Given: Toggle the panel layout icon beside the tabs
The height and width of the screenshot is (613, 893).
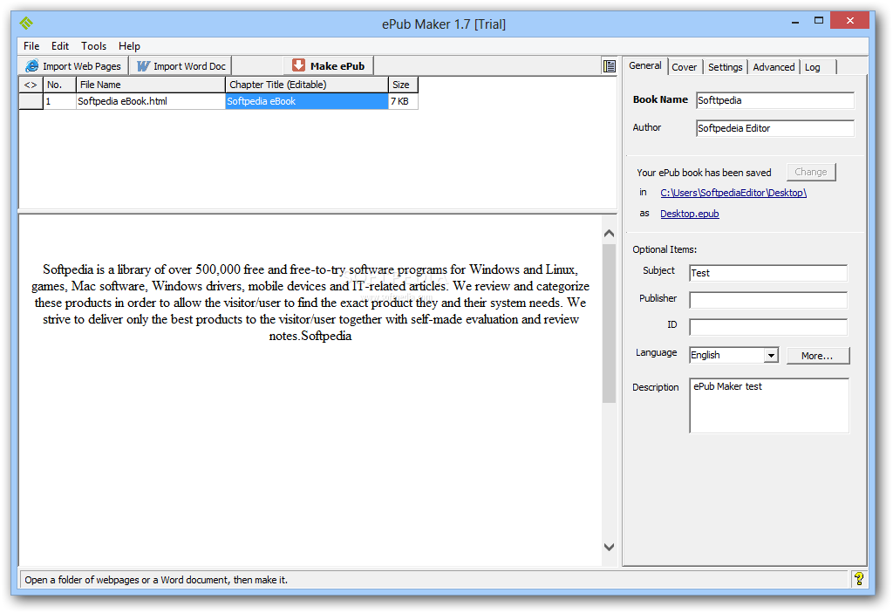Looking at the screenshot, I should [x=610, y=66].
